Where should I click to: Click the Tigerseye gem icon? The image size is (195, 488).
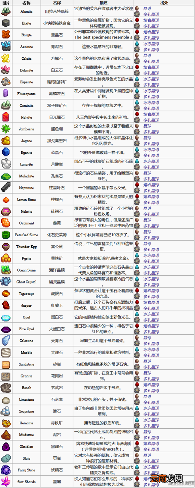coord(6,294)
